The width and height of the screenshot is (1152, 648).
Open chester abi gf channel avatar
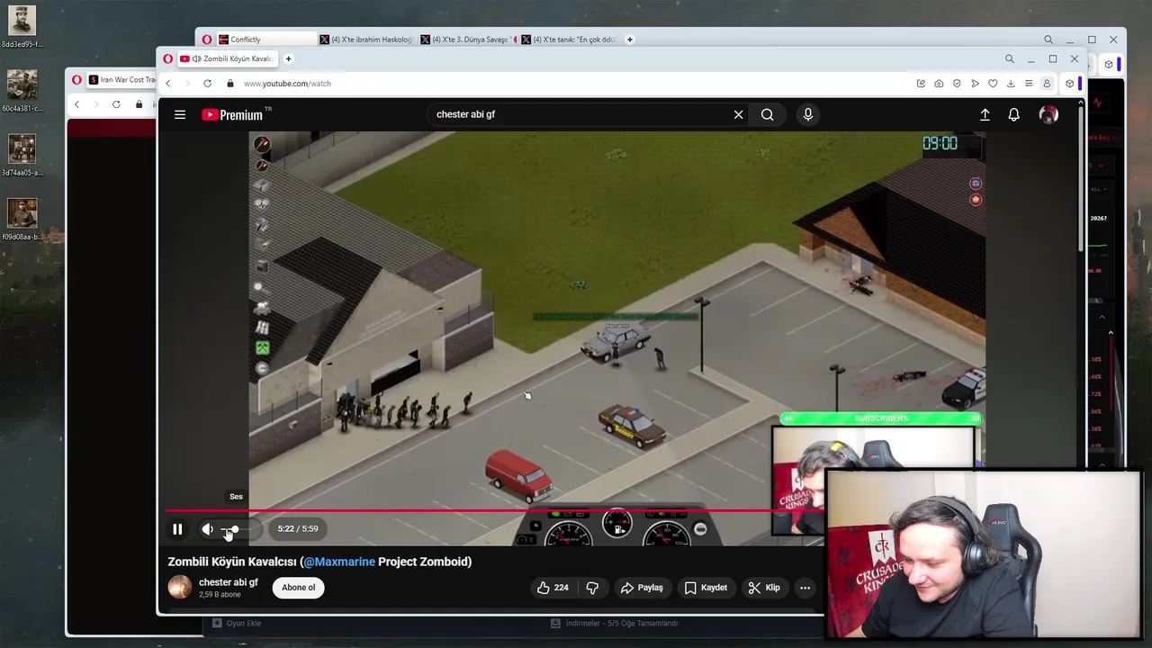pyautogui.click(x=180, y=587)
